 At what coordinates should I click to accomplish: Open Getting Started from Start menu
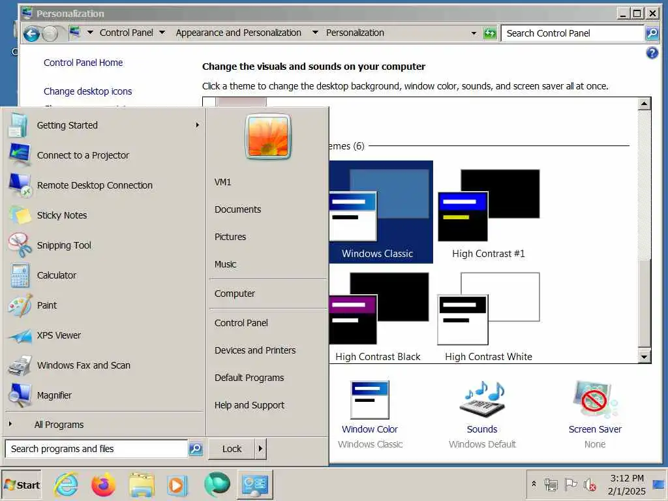tap(104, 125)
